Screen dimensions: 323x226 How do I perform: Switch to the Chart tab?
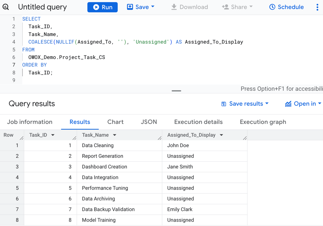click(116, 122)
